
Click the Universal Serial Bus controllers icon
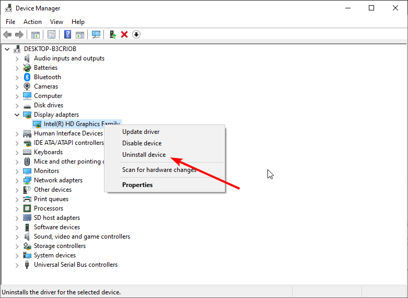[x=27, y=265]
